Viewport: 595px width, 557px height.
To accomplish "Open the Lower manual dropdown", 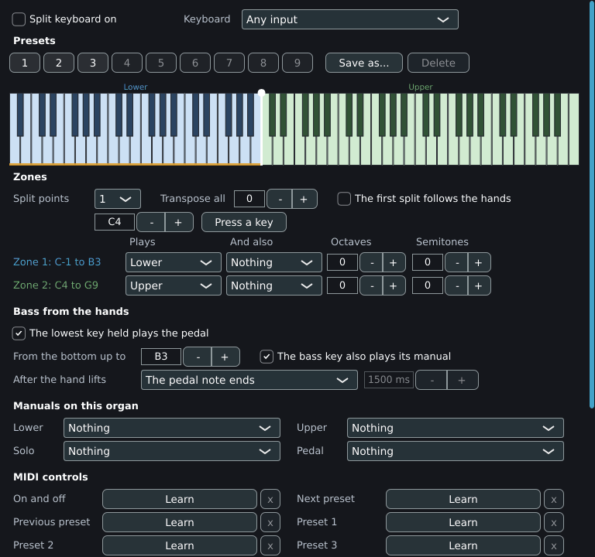I will tap(172, 428).
